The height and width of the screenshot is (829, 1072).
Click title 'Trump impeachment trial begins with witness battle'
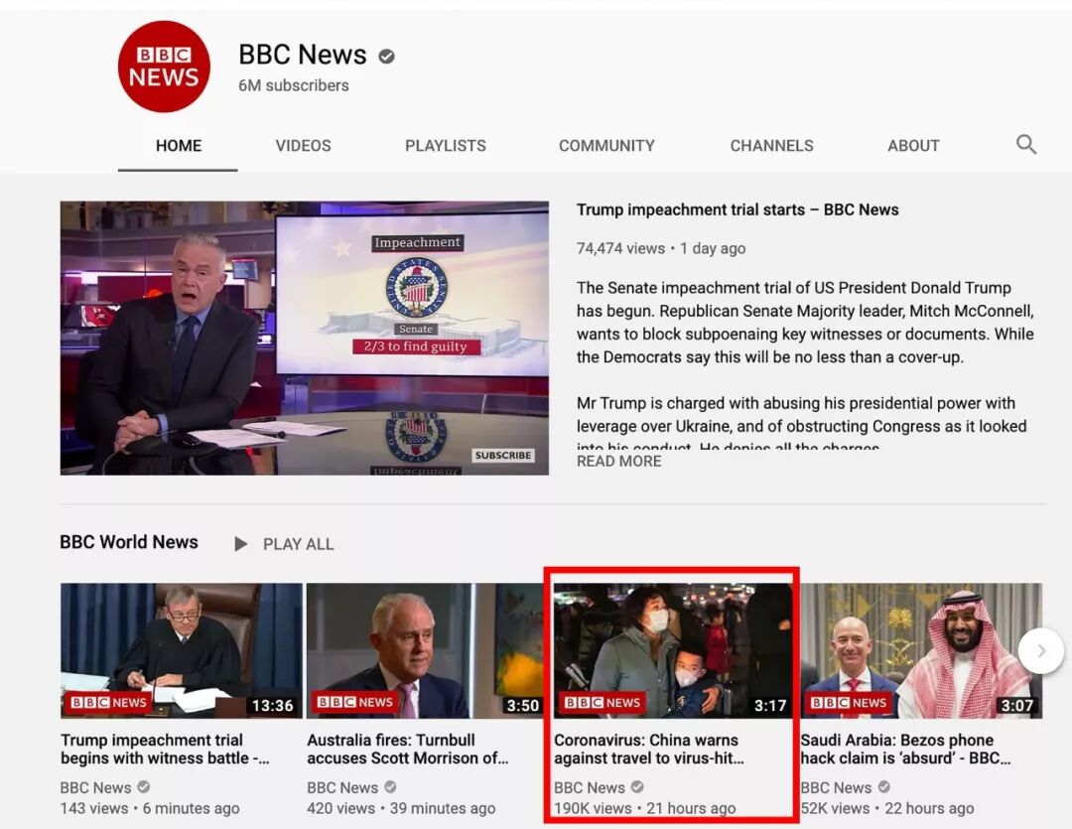[x=164, y=749]
